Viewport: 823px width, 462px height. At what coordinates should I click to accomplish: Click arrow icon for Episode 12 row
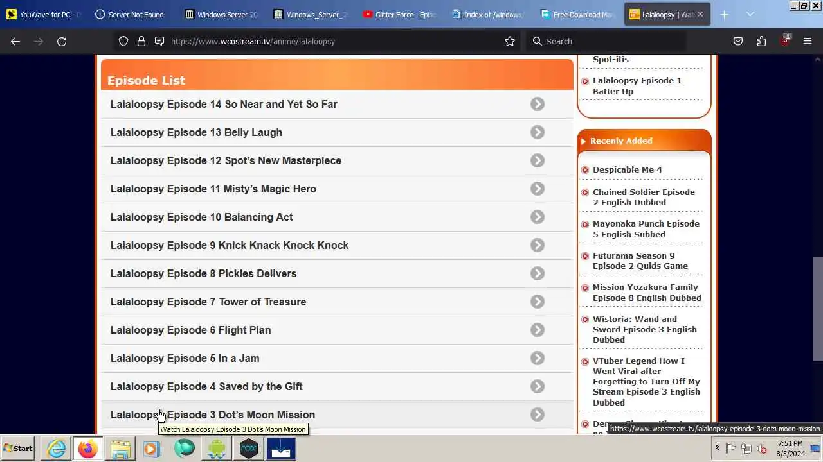click(538, 160)
